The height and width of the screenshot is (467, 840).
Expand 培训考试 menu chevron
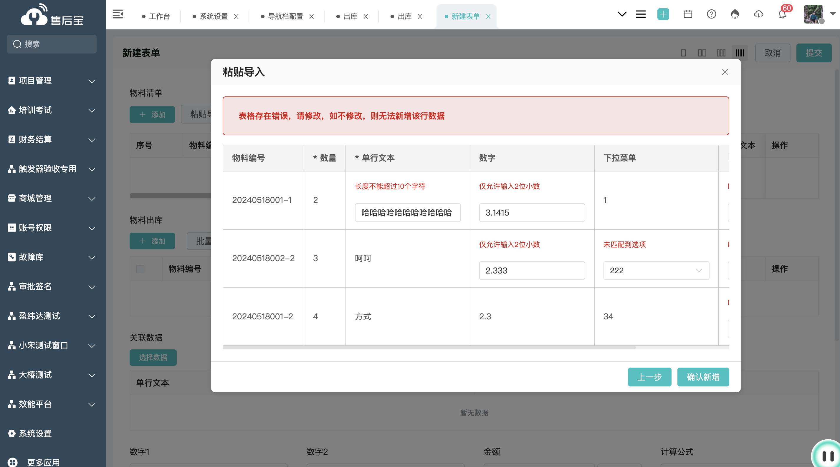[92, 110]
